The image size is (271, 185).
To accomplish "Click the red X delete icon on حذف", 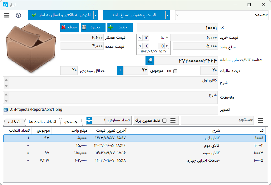I will [x=63, y=27].
